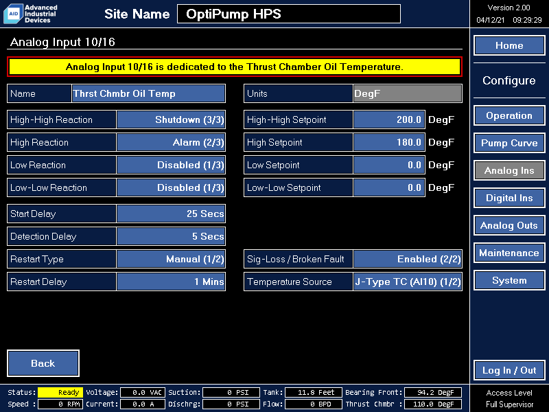Edit Start Delay value 25 Secs
Viewport: 549px width, 412px height.
171,214
